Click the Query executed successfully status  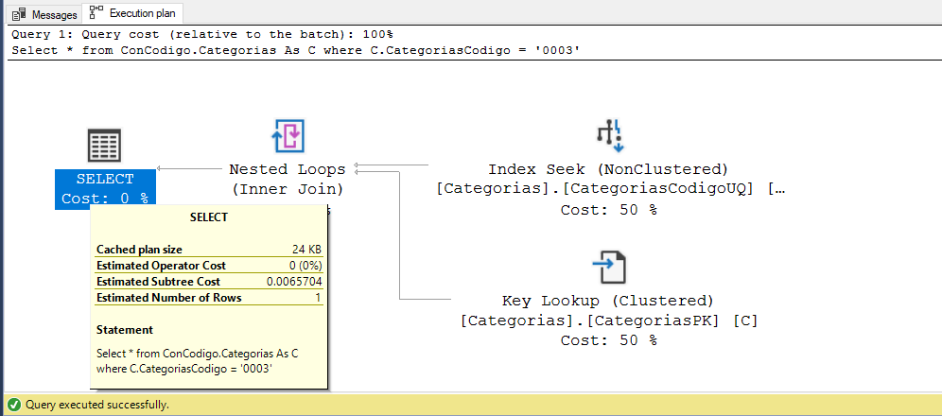97,406
